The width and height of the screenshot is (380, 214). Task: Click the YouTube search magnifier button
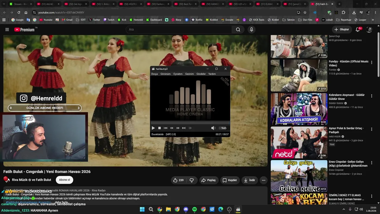point(238,29)
